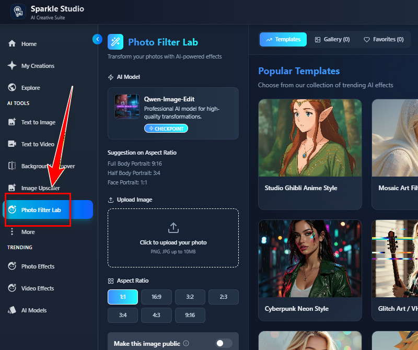Expand the More menu in sidebar
Image resolution: width=418 pixels, height=350 pixels.
click(28, 232)
